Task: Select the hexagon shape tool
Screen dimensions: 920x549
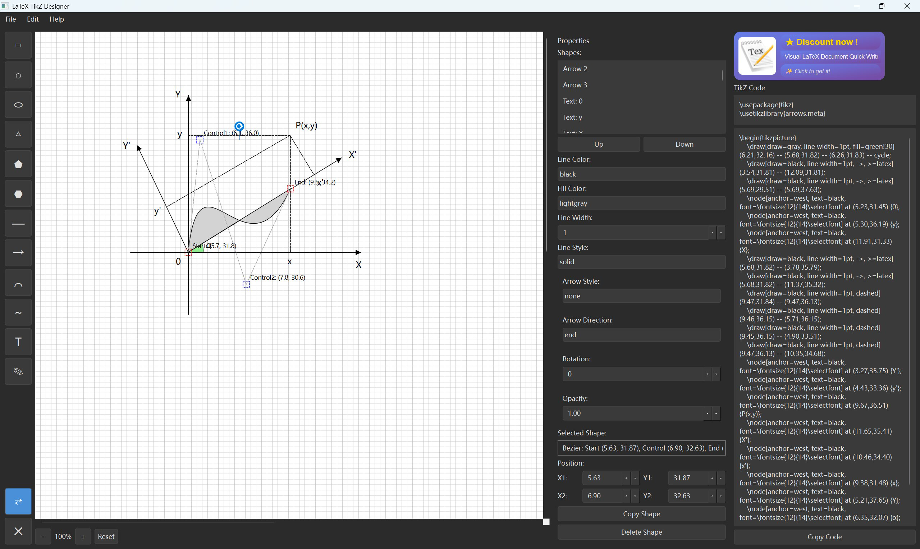Action: pos(18,194)
